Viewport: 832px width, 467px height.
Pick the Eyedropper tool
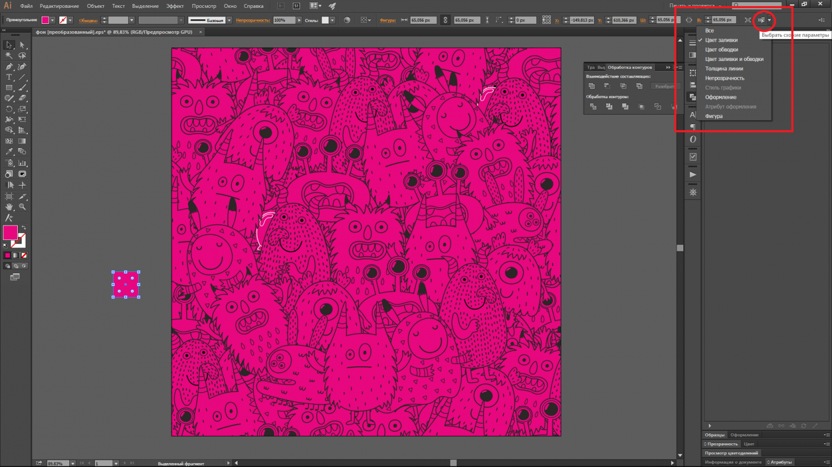click(9, 152)
